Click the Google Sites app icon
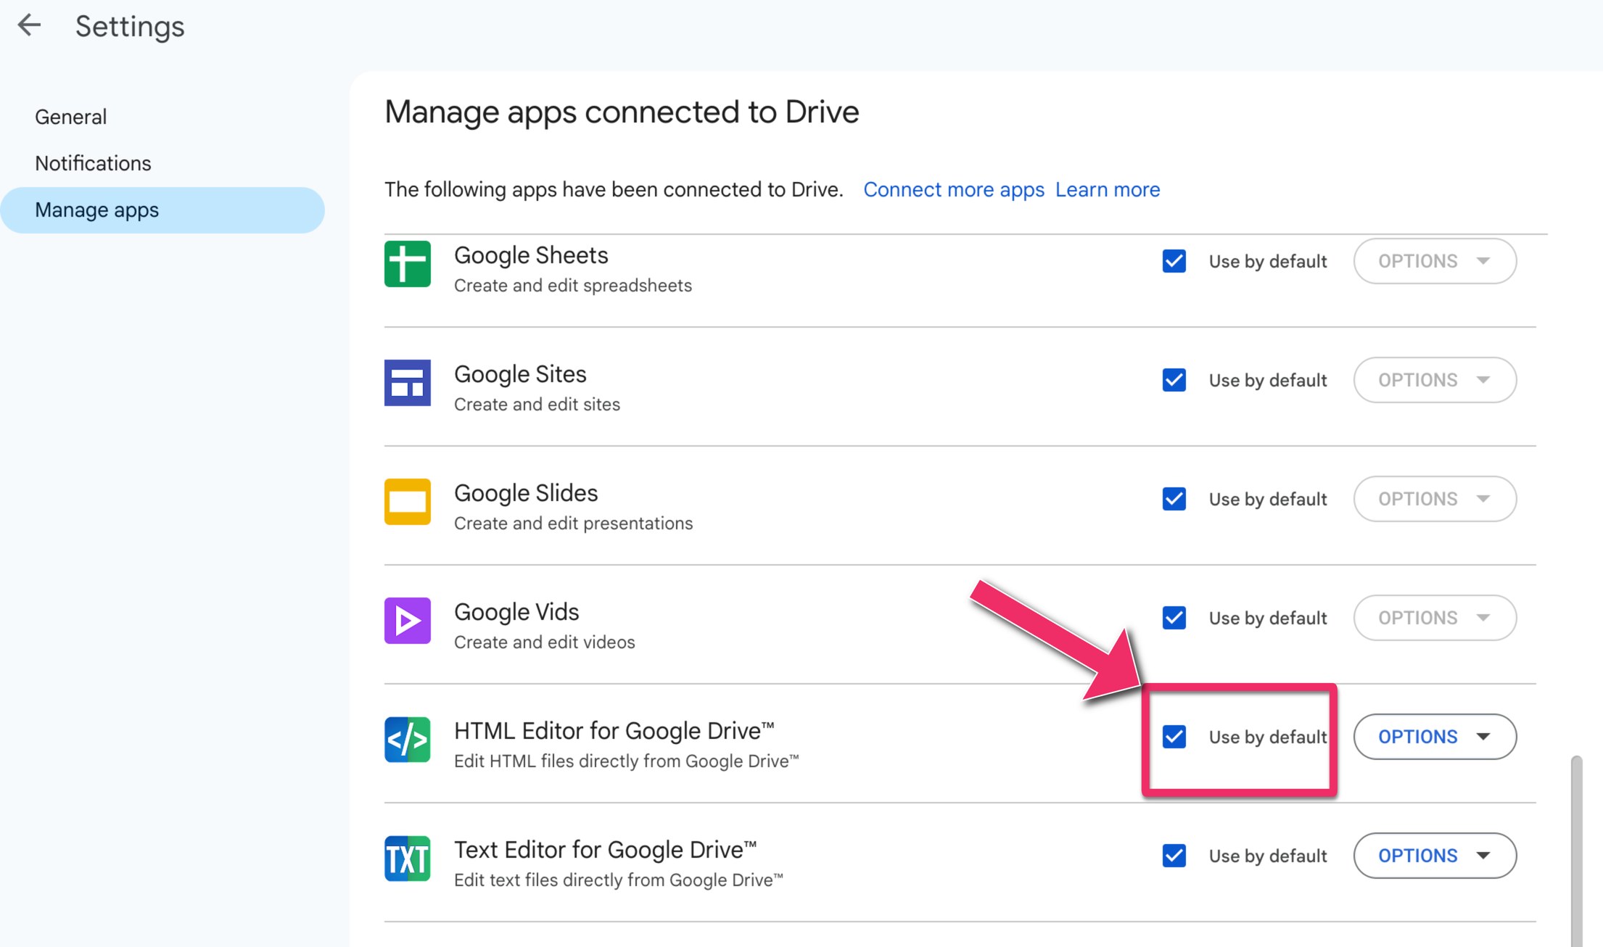The width and height of the screenshot is (1603, 947). tap(407, 382)
